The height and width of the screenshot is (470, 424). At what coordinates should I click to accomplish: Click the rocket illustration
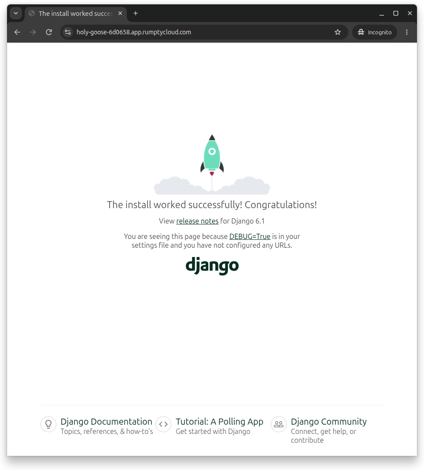coord(212,164)
